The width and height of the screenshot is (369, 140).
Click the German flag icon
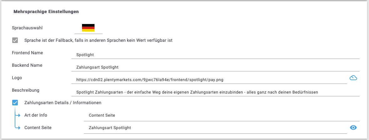[x=88, y=28]
